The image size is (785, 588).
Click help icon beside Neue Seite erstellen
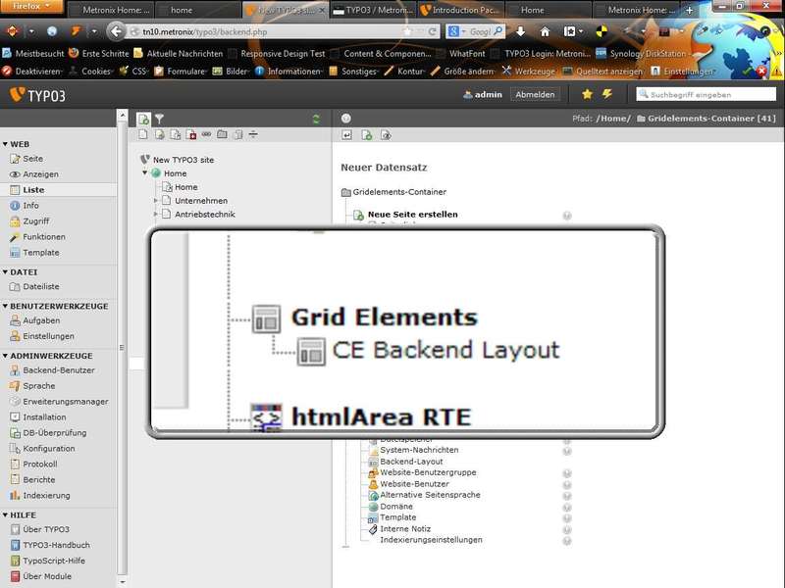567,216
